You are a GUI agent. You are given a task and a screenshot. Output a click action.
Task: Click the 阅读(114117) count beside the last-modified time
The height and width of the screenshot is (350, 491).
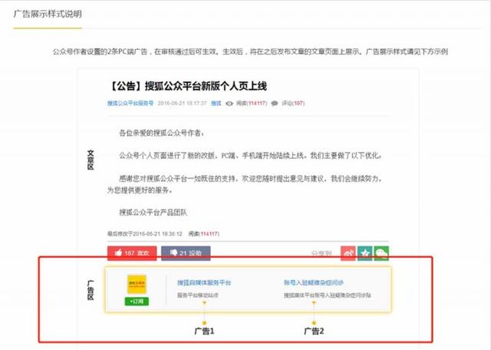click(204, 234)
